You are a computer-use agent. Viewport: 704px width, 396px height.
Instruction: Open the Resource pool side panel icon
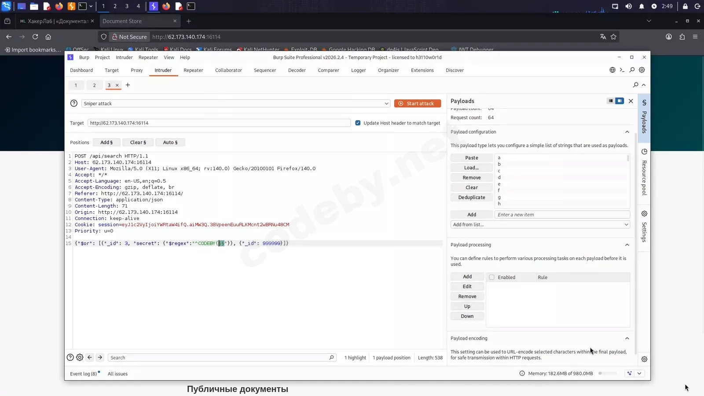[x=644, y=152]
